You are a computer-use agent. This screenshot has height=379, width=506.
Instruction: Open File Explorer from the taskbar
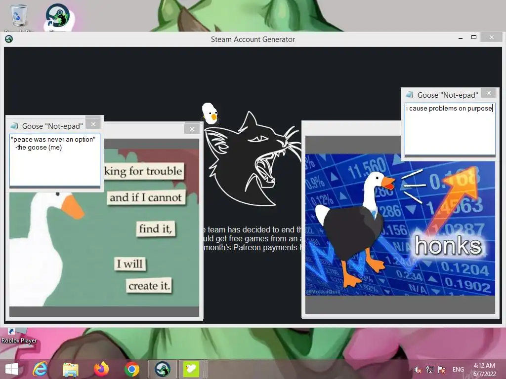point(70,369)
